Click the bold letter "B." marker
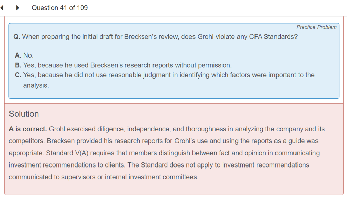 point(18,65)
